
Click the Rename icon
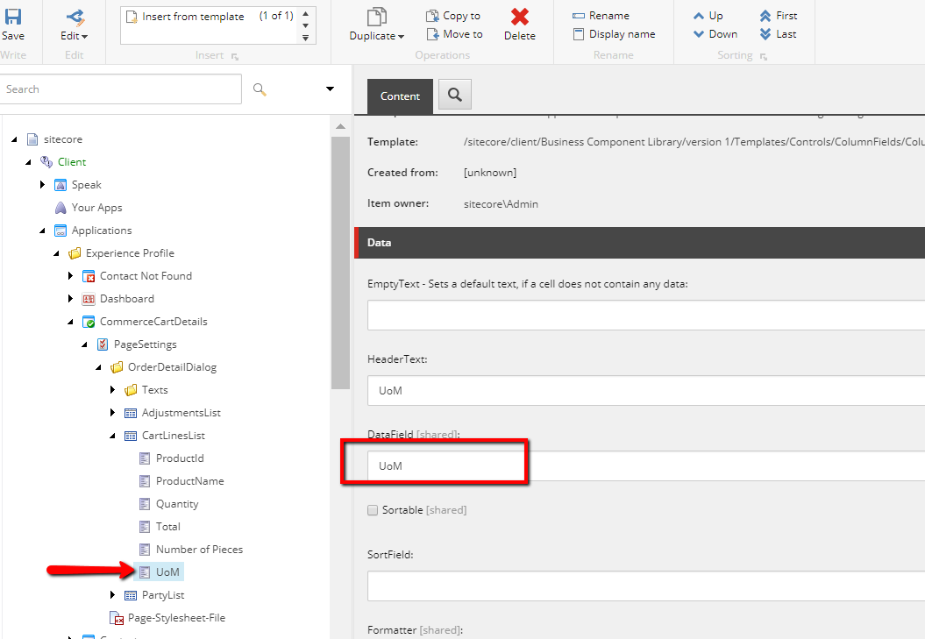coord(579,16)
